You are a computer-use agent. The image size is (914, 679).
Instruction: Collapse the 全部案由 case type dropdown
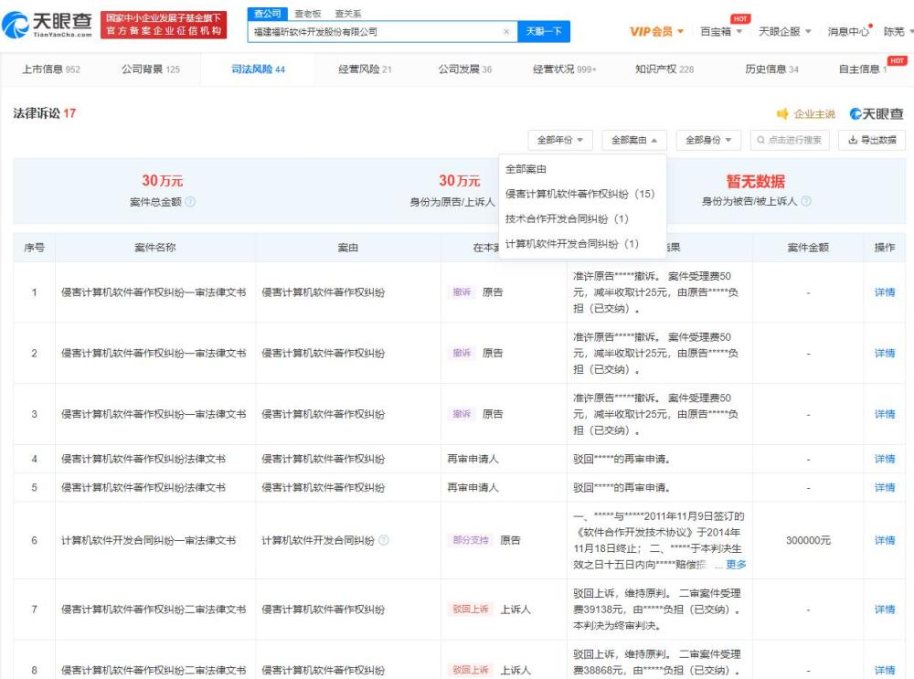[x=634, y=140]
